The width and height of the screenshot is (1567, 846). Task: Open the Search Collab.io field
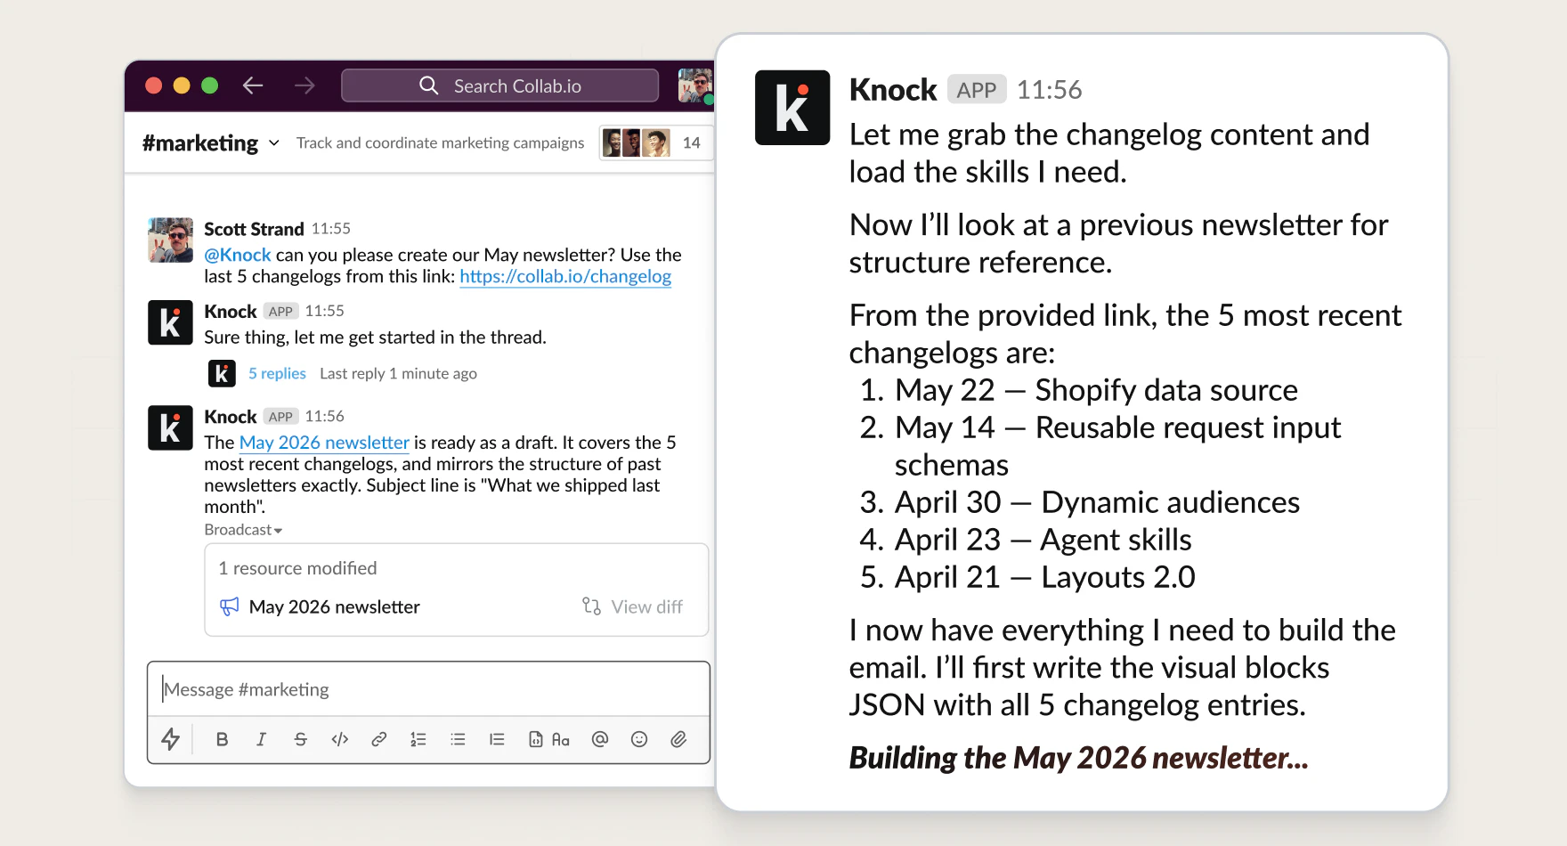tap(499, 85)
